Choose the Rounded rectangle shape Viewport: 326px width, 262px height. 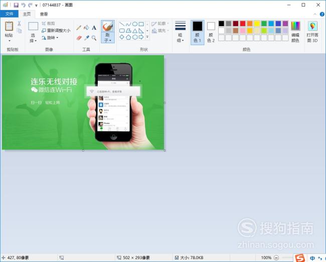click(122, 31)
